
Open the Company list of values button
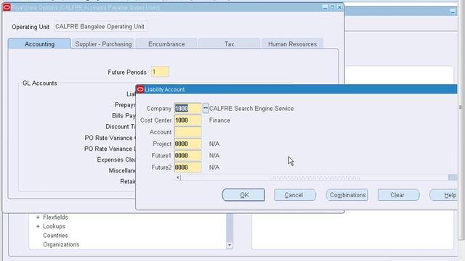click(x=206, y=108)
